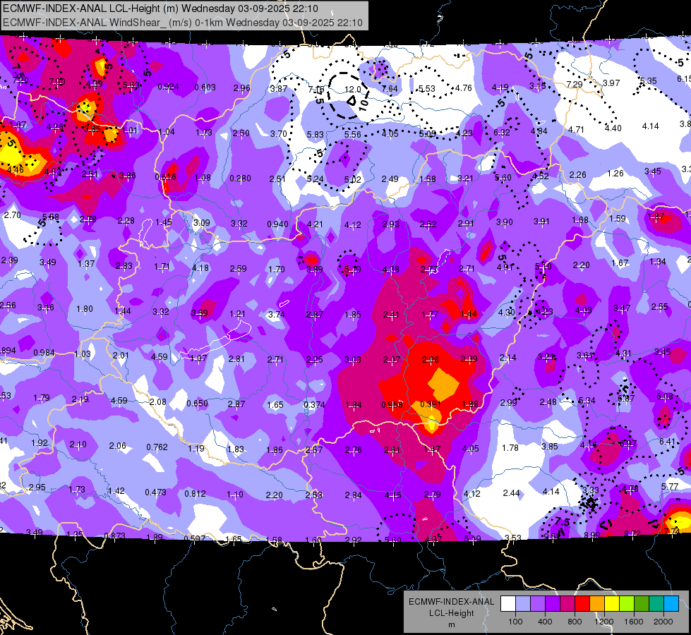The height and width of the screenshot is (635, 691).
Task: Click the 5.63 grid value
Action: (131, 85)
